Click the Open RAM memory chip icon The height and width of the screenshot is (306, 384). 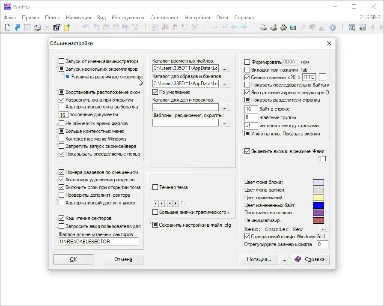coord(283,28)
